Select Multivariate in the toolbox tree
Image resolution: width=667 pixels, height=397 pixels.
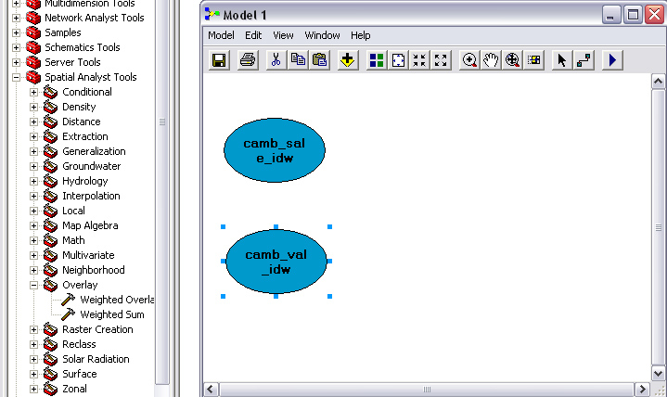tap(88, 255)
